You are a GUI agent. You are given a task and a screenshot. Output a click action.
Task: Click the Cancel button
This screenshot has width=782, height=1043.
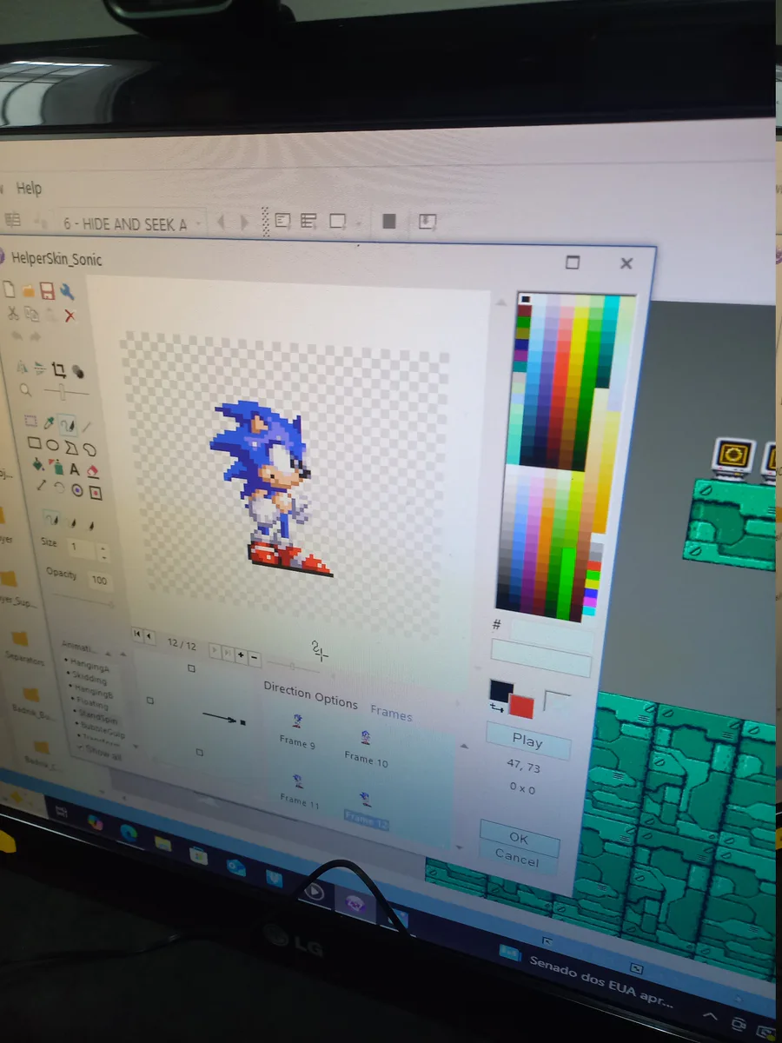[517, 859]
